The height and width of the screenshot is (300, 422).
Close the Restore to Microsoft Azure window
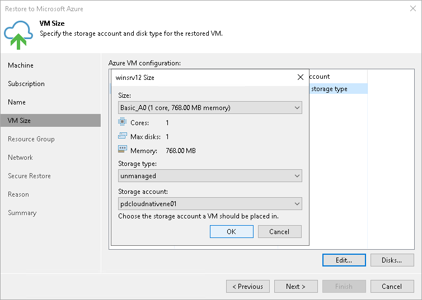(x=413, y=8)
